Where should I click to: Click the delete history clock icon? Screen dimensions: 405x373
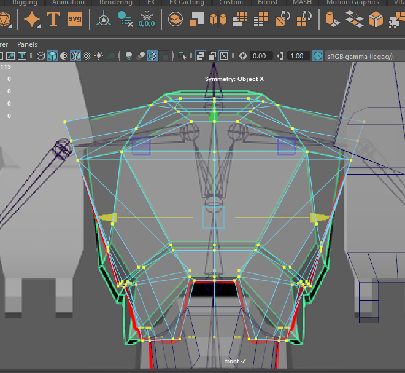tap(125, 20)
